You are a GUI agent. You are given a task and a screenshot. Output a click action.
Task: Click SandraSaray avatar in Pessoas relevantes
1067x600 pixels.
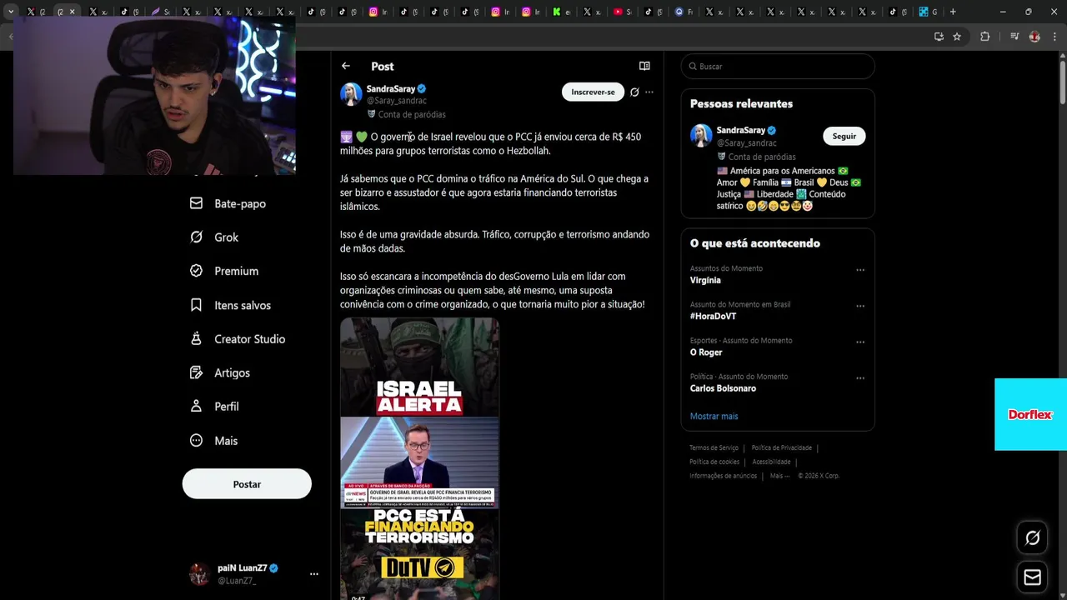701,135
